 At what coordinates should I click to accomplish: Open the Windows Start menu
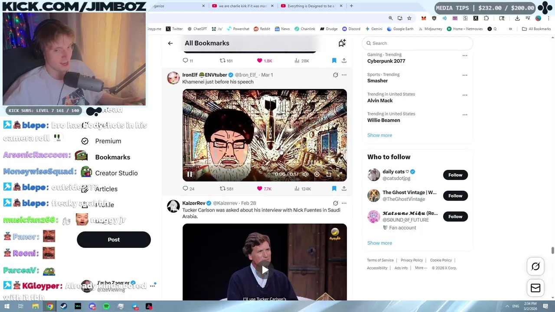click(x=7, y=306)
